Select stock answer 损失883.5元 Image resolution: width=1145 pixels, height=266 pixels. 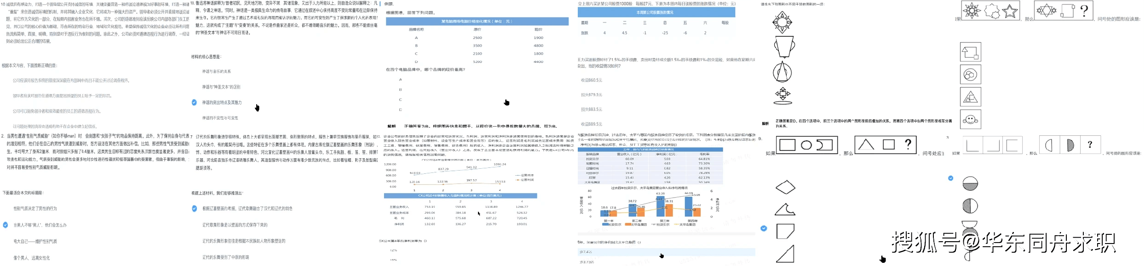click(x=592, y=109)
